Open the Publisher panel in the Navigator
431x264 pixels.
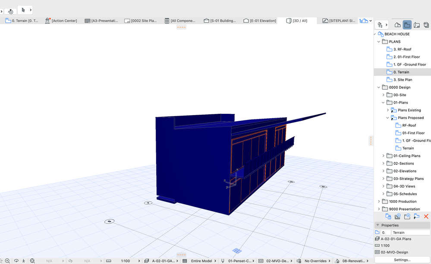(426, 25)
